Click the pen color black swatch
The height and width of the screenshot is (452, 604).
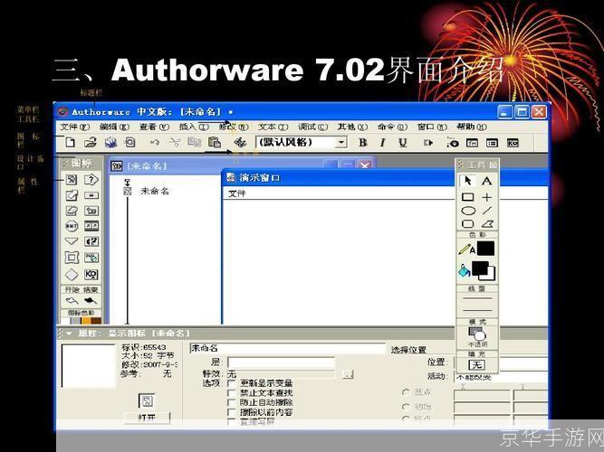485,249
